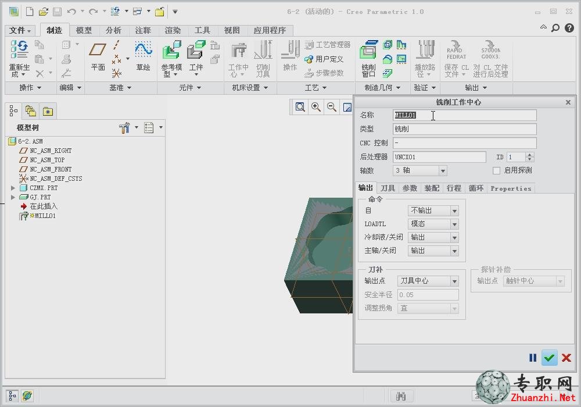Open the Folder Browser panel tab icon
Image resolution: width=581 pixels, height=407 pixels.
30,110
